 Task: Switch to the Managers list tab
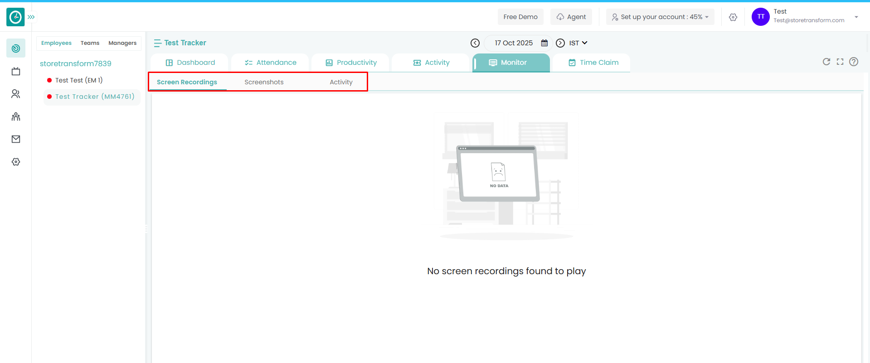pyautogui.click(x=122, y=43)
